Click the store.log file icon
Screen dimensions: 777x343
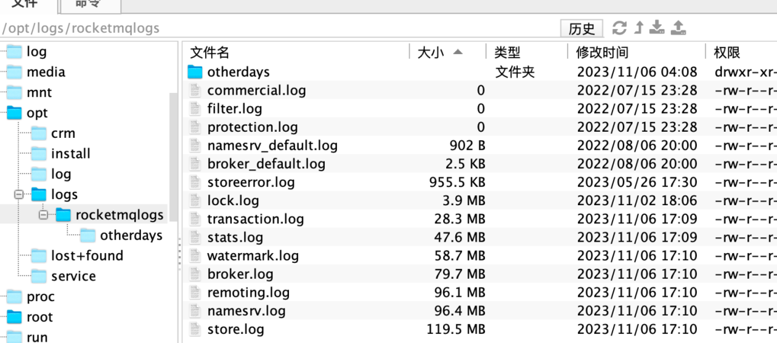click(x=195, y=329)
